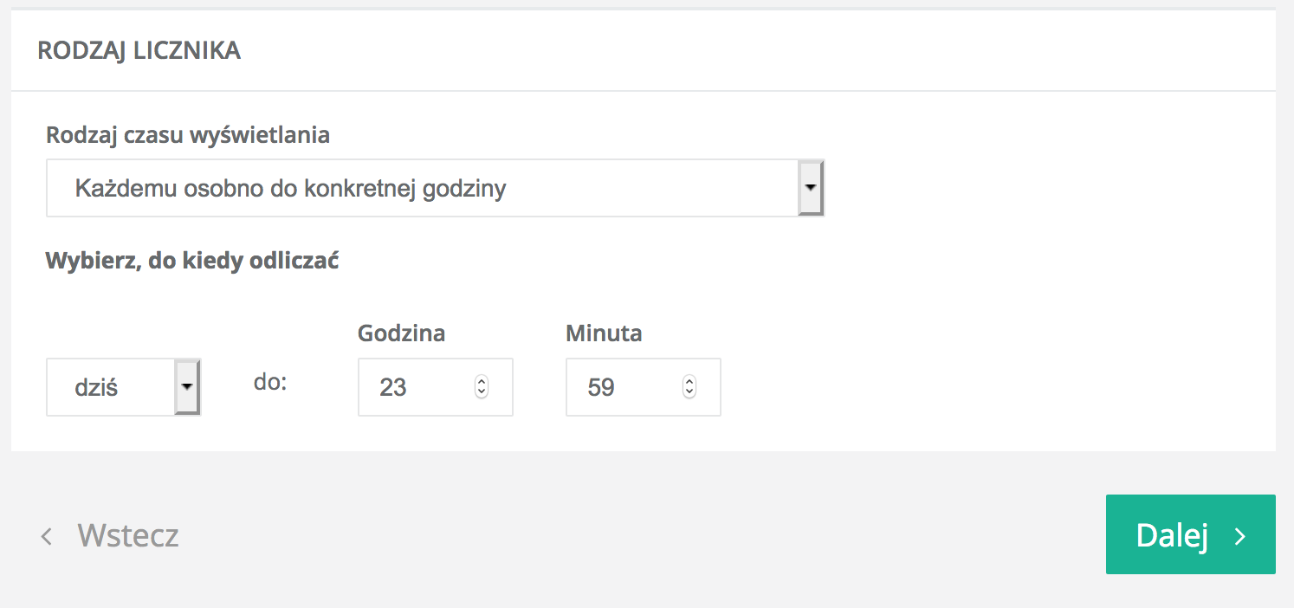1294x608 pixels.
Task: Click the 'Wybierz, do kiedy odliczać' heading
Action: coord(191,261)
